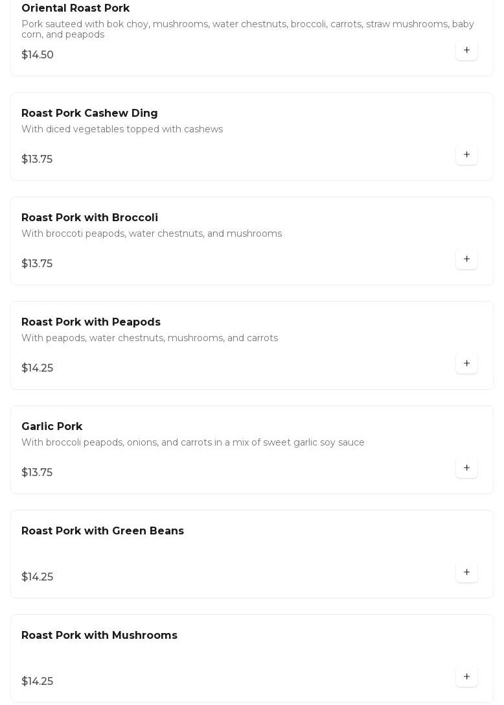Screen dimensions: 504x705
Task: Click the Roast Pork with Mushrooms title
Action: click(99, 635)
